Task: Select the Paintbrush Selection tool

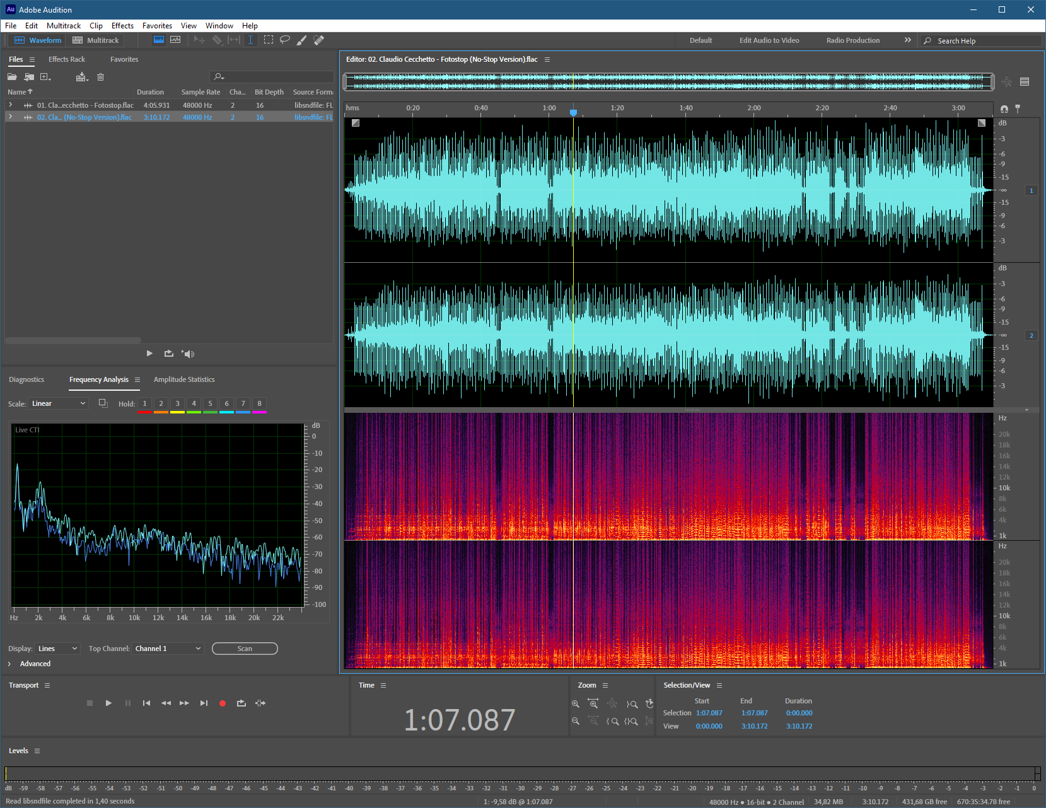Action: (x=302, y=40)
